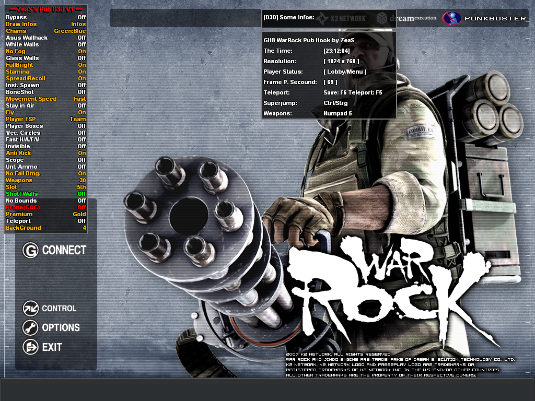Open the CONTROL menu label
Viewport: 535px width, 401px height.
coord(59,309)
